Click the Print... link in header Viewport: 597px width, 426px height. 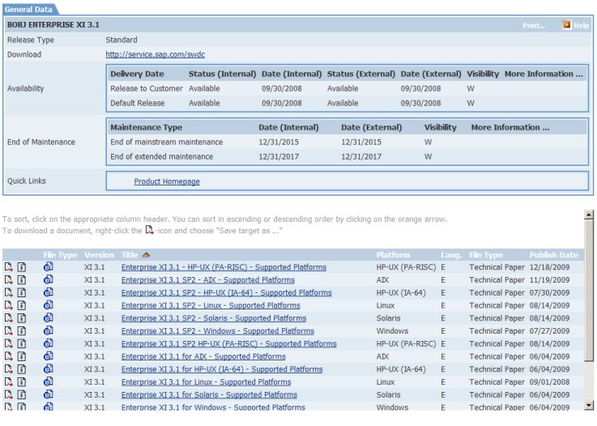534,25
